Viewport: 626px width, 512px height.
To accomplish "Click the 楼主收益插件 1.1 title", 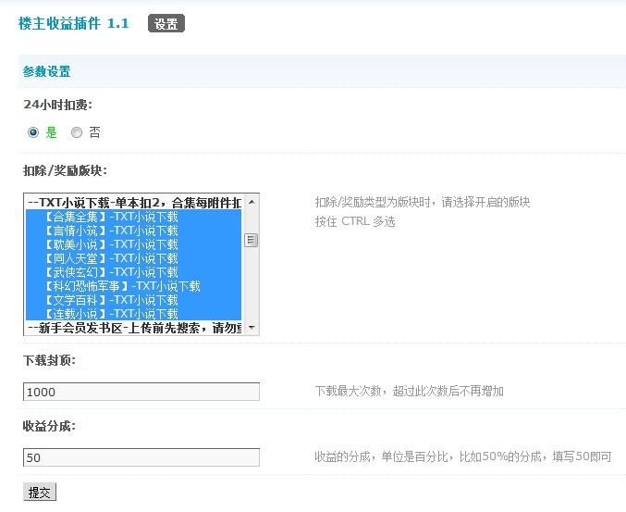I will [74, 23].
